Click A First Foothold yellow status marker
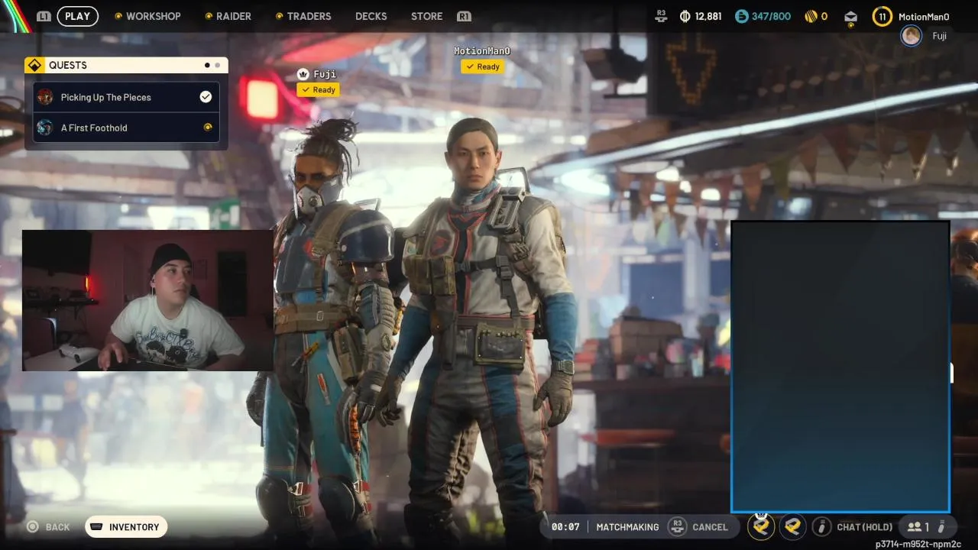The image size is (978, 550). point(208,128)
